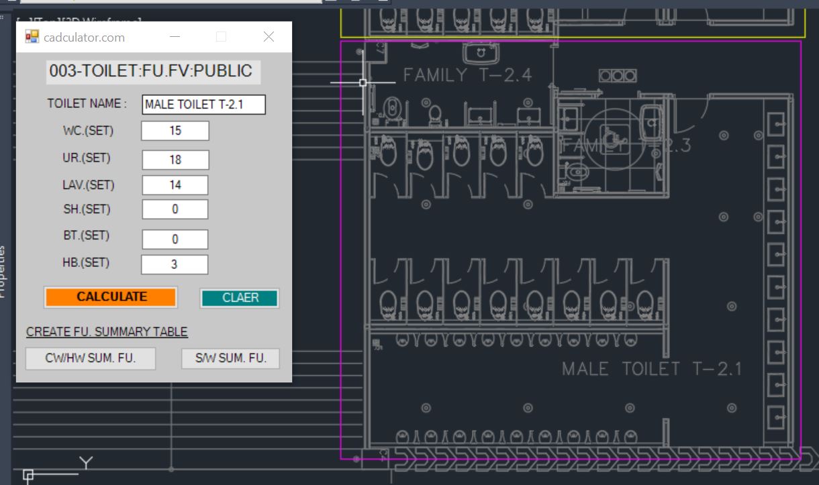
Task: Click the SH.(SET) input box
Action: tap(175, 209)
